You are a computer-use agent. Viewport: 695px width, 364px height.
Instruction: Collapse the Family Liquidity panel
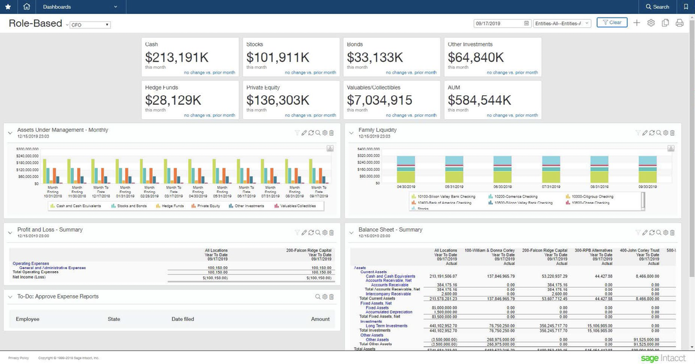click(351, 133)
